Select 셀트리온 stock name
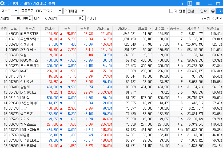223x148 pixels. (27, 114)
